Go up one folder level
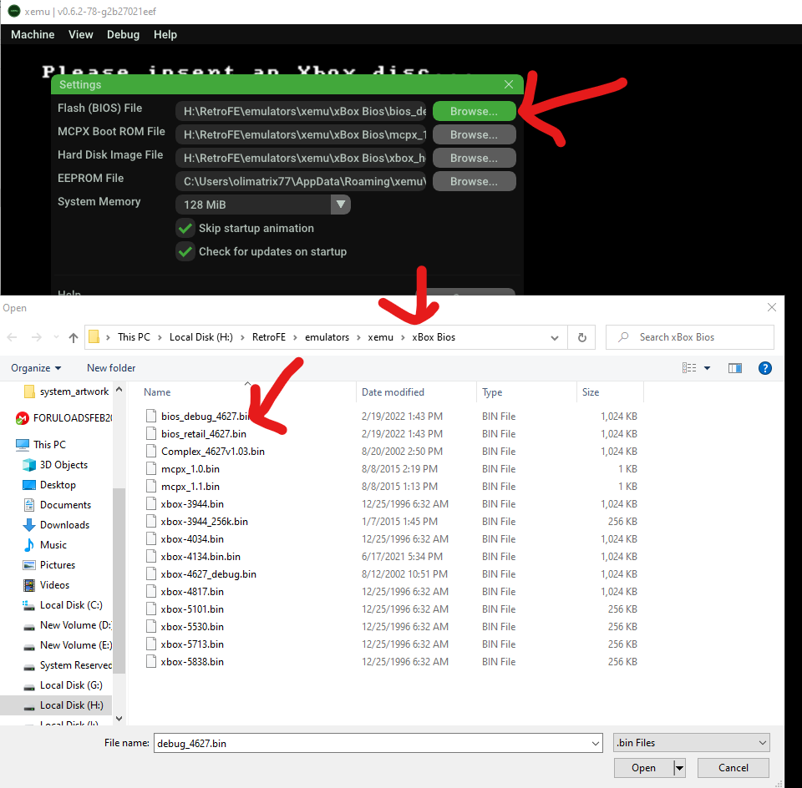Screen dimensions: 802x788 tap(74, 337)
